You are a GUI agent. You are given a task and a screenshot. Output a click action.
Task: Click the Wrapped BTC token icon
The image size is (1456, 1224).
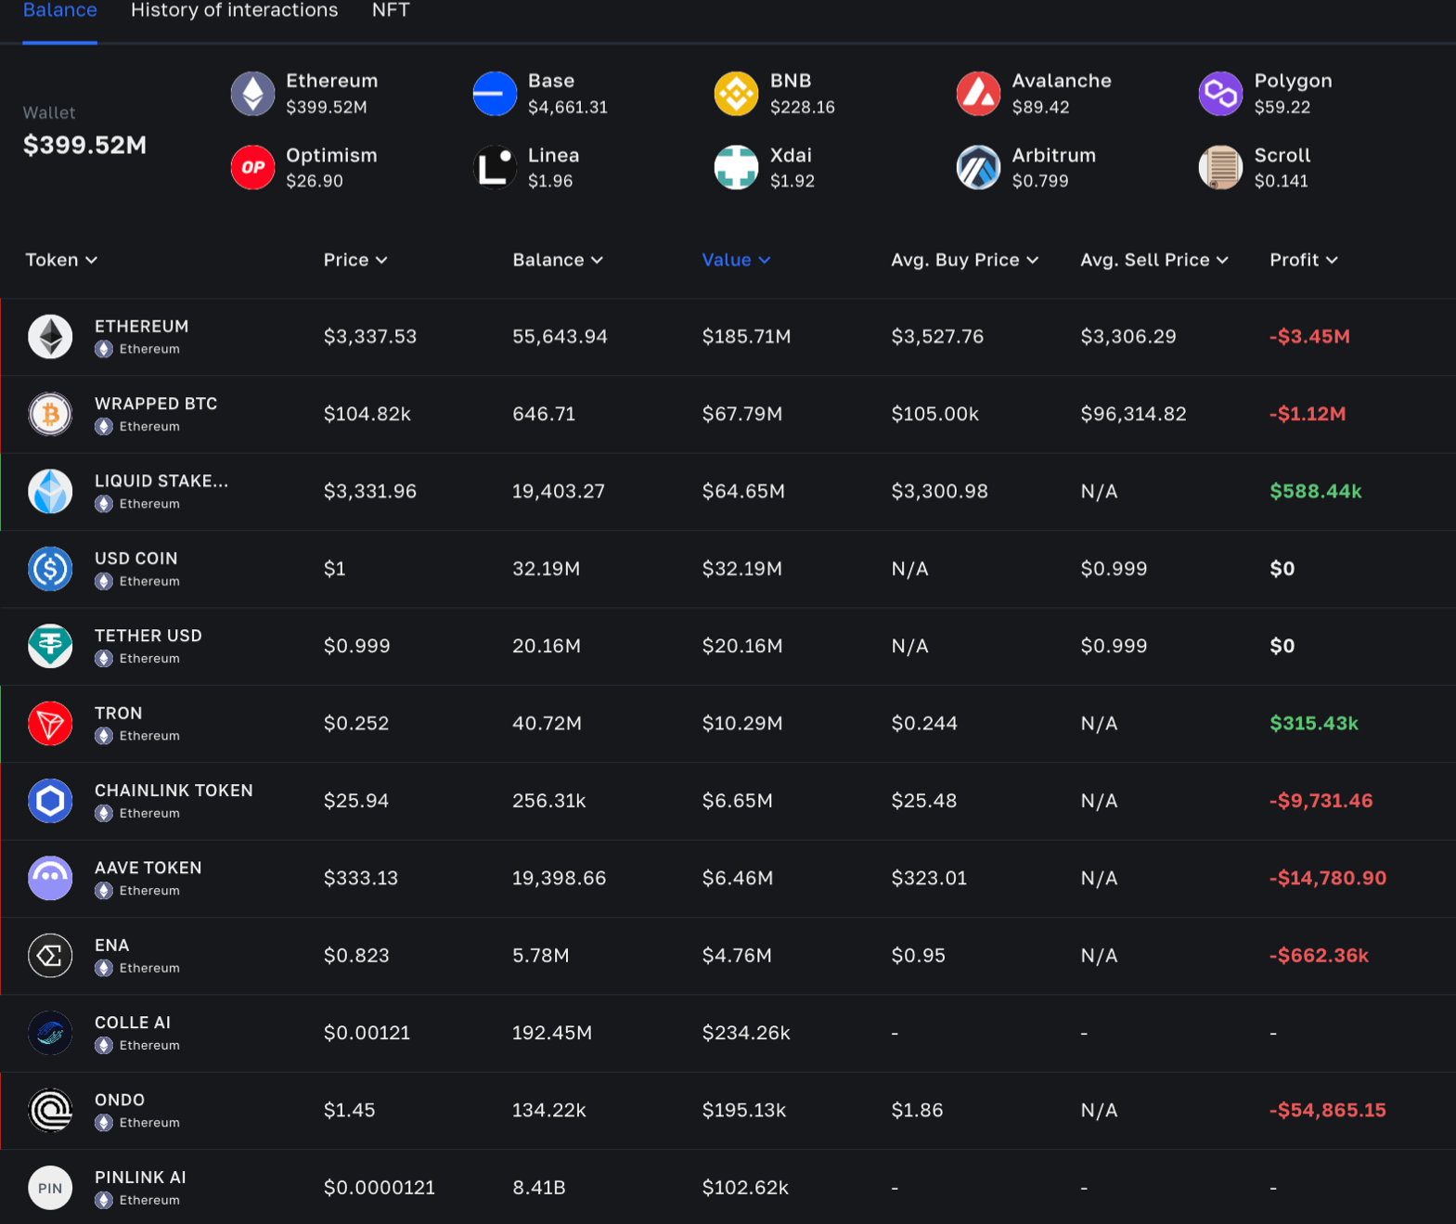tap(50, 414)
